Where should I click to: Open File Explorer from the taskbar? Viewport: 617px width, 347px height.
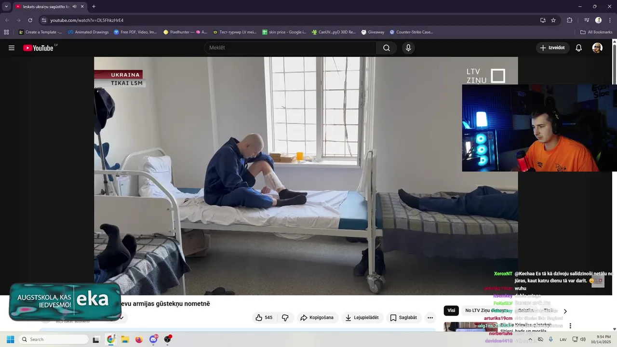pyautogui.click(x=125, y=339)
